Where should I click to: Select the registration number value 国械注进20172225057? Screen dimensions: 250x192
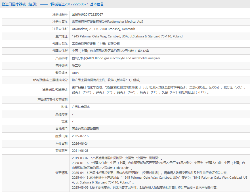[87, 14]
